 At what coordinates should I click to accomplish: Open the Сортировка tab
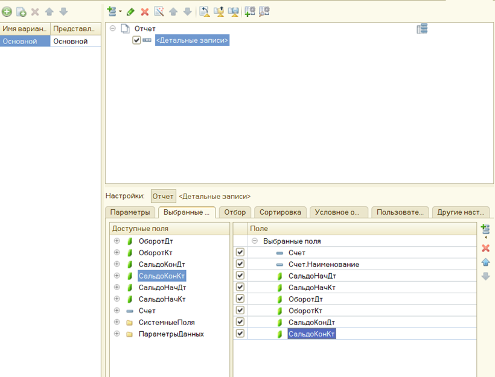(x=280, y=212)
